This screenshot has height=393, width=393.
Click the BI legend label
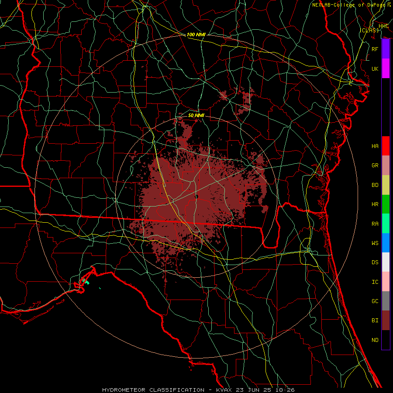pyautogui.click(x=375, y=321)
